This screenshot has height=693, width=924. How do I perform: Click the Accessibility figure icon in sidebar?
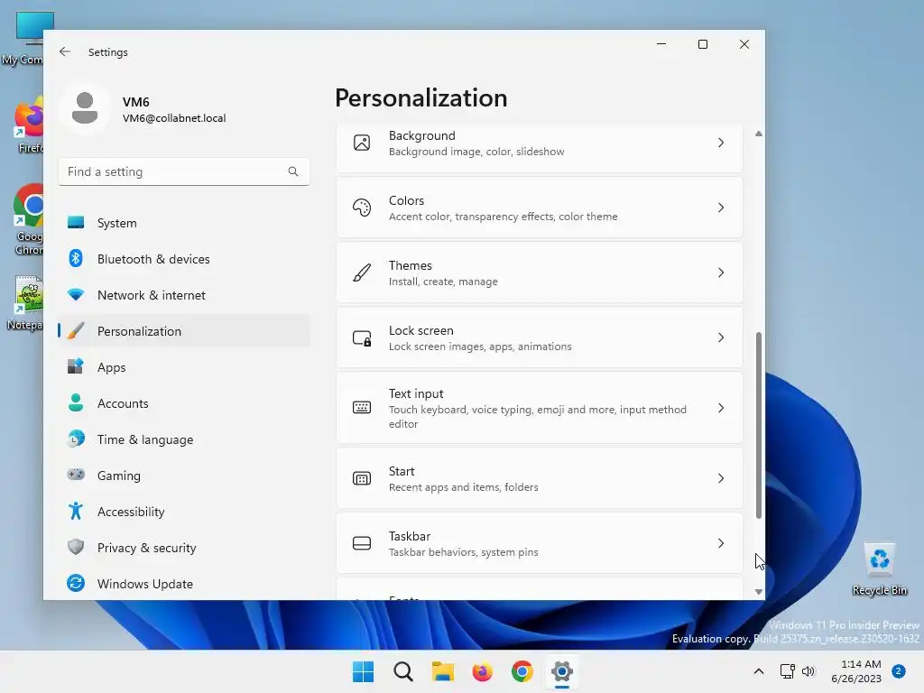76,511
